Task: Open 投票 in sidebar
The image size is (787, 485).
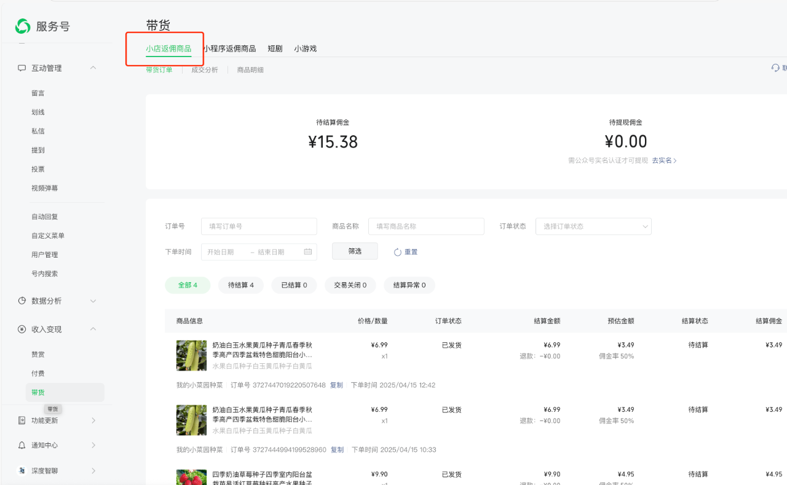Action: tap(38, 170)
